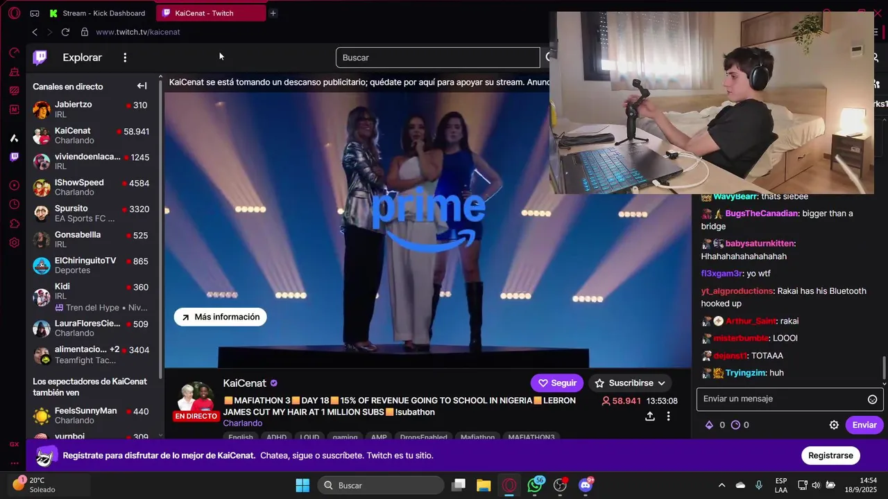Image resolution: width=888 pixels, height=499 pixels.
Task: Click the Buscar search field on Twitch
Action: (x=438, y=58)
